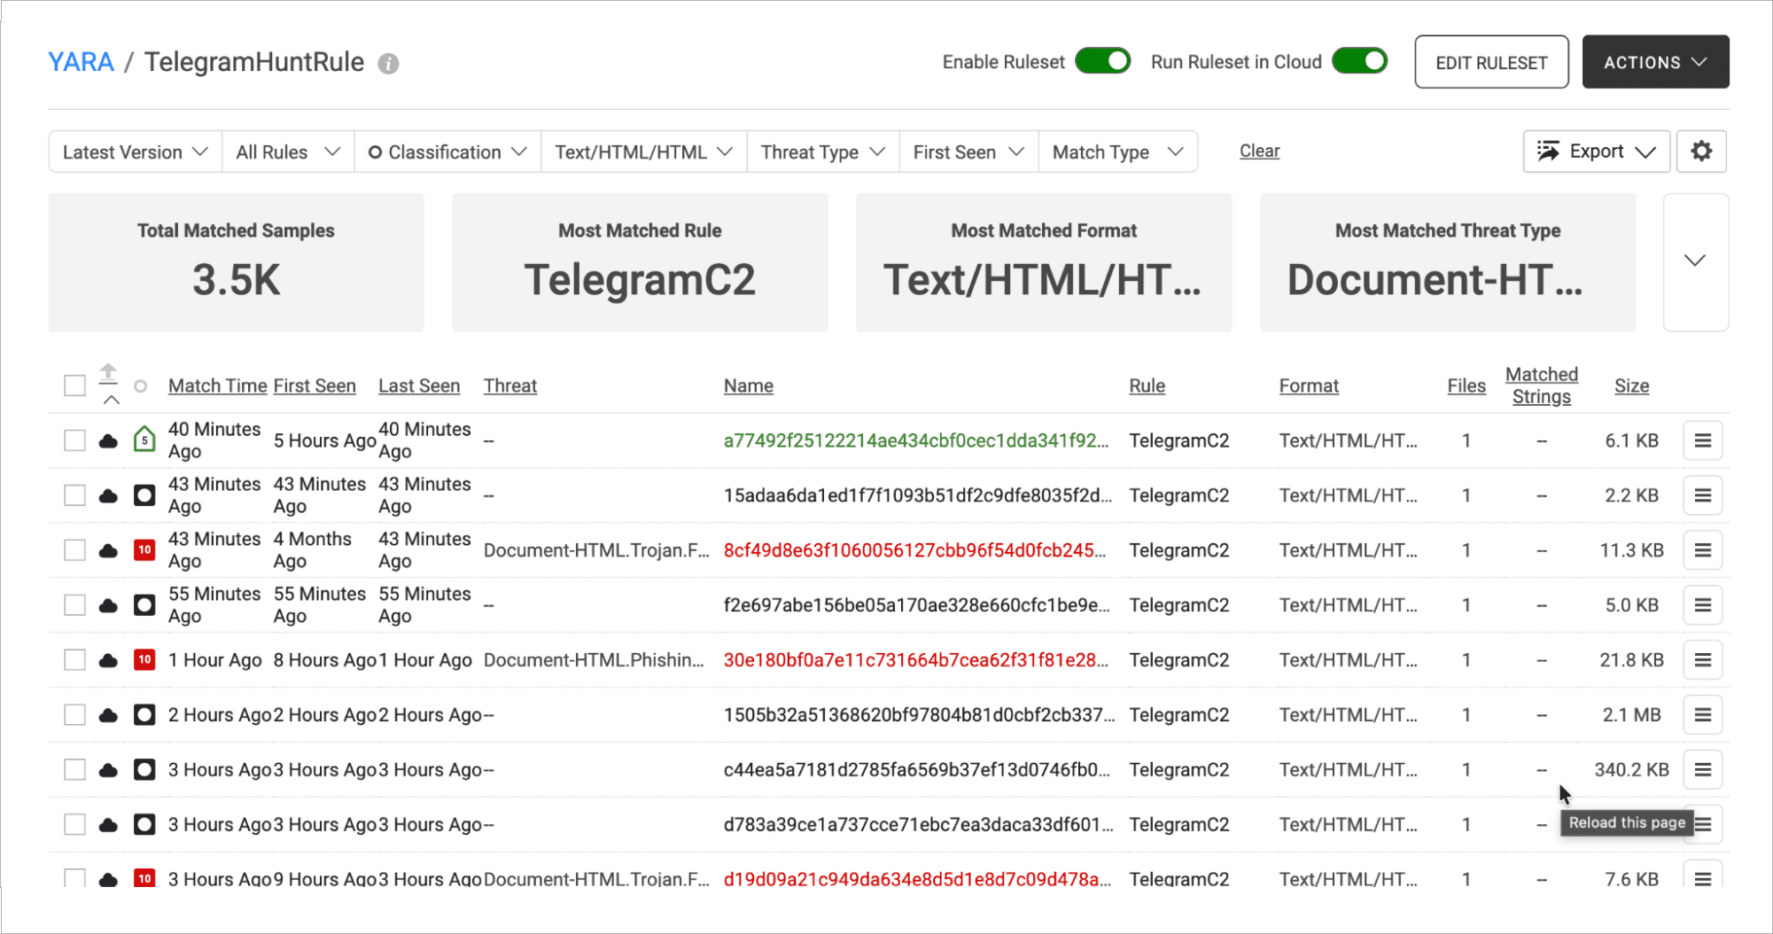Screen dimensions: 1773x934
Task: Sort by Name column
Action: tap(749, 386)
